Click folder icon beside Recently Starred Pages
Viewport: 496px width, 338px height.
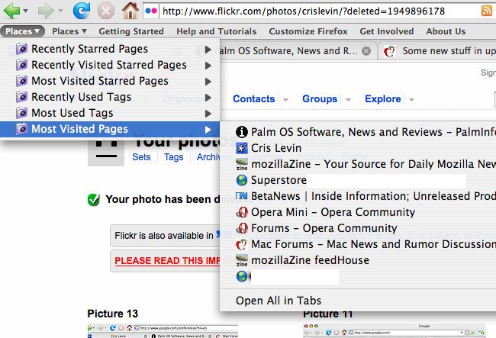[21, 49]
